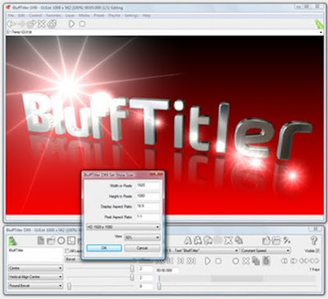Open the Constant Speed dropdown

click(x=266, y=251)
